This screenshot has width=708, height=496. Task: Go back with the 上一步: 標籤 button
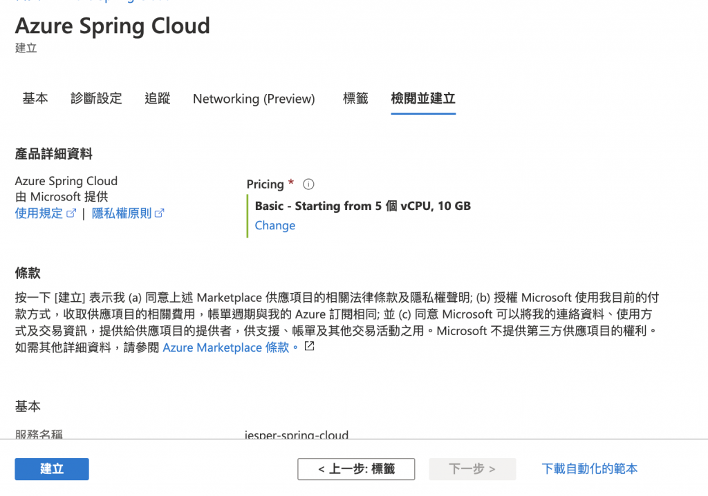coord(356,469)
